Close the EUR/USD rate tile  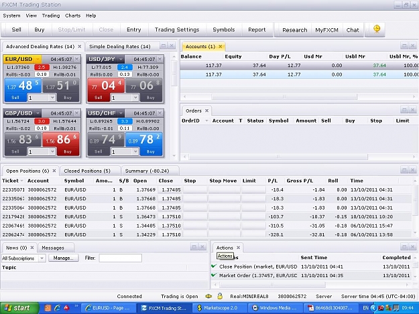76,59
